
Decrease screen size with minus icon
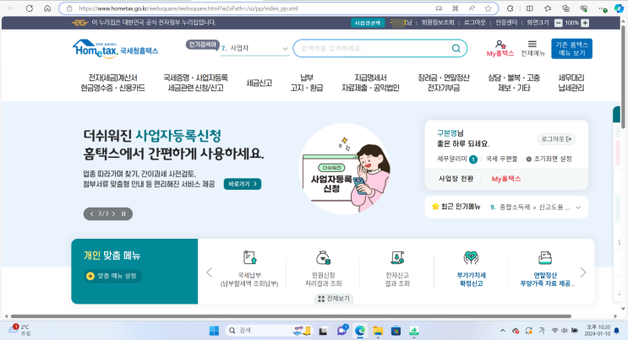[559, 23]
